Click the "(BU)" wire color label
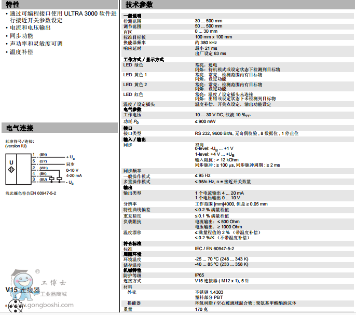The image size is (356, 315). (43, 179)
